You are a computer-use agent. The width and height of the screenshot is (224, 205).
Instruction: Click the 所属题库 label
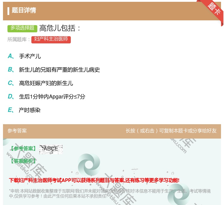[19, 40]
